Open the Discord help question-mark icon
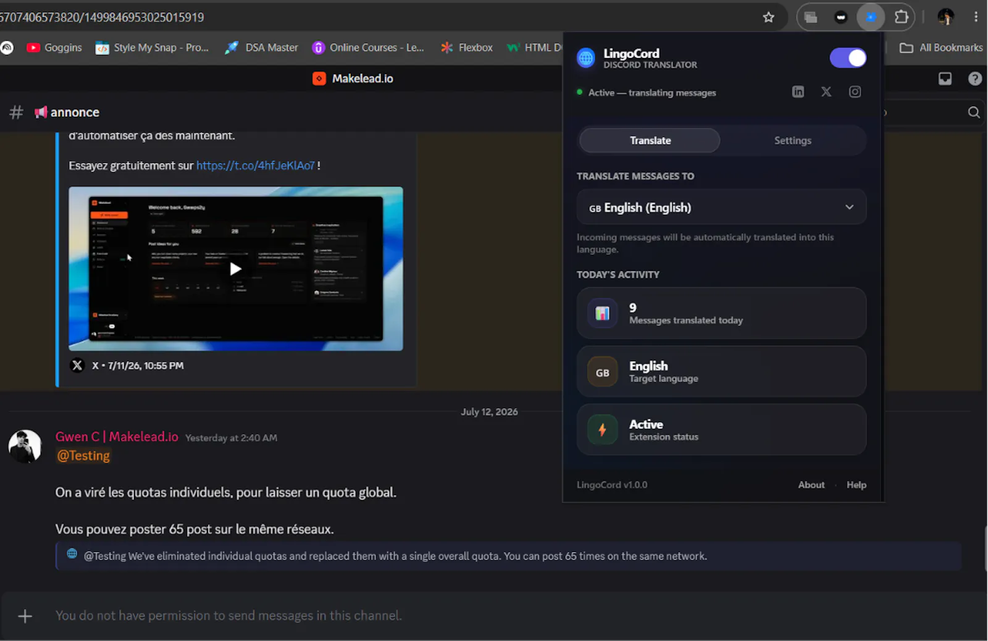 click(975, 78)
